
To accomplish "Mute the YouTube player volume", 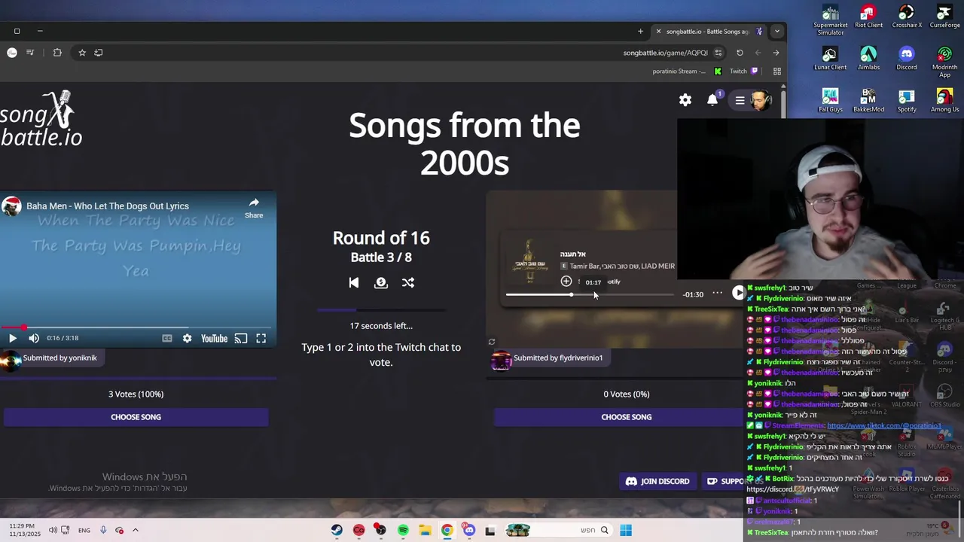I will pyautogui.click(x=34, y=338).
